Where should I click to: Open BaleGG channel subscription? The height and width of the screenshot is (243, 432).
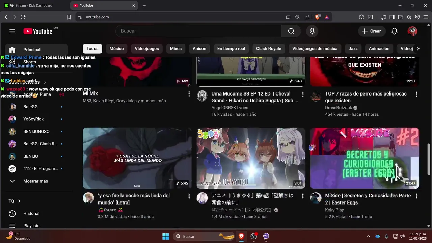[36, 107]
